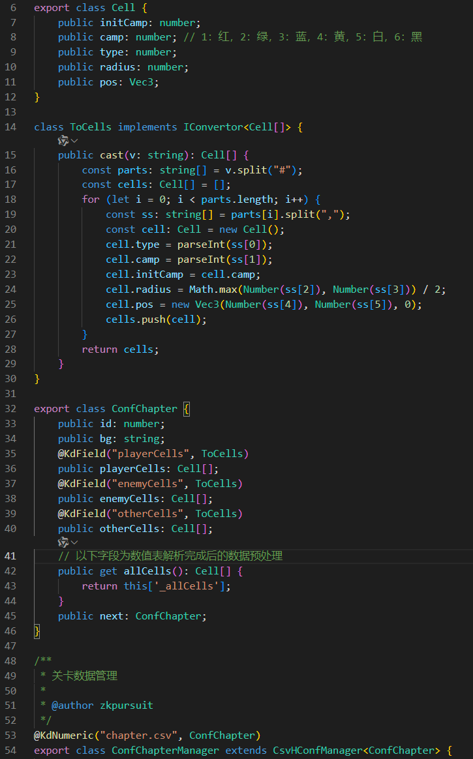Click 'CsvHConfManager' on line 54
This screenshot has width=473, height=759.
[x=318, y=751]
